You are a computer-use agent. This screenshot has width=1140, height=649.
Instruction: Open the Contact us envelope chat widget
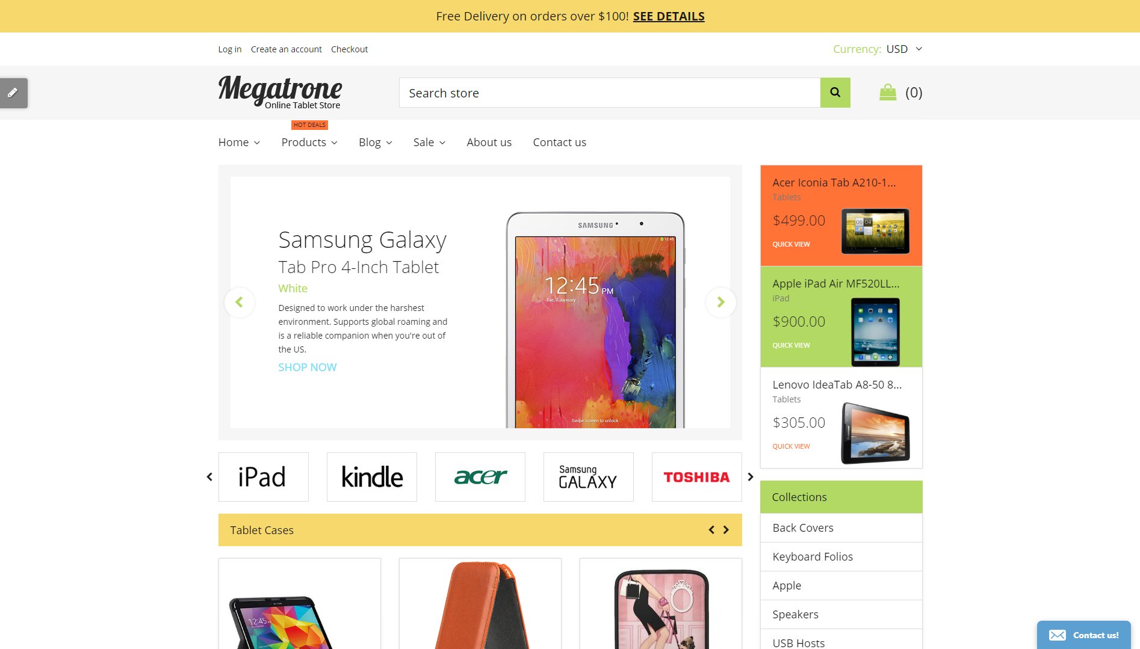pyautogui.click(x=1083, y=635)
